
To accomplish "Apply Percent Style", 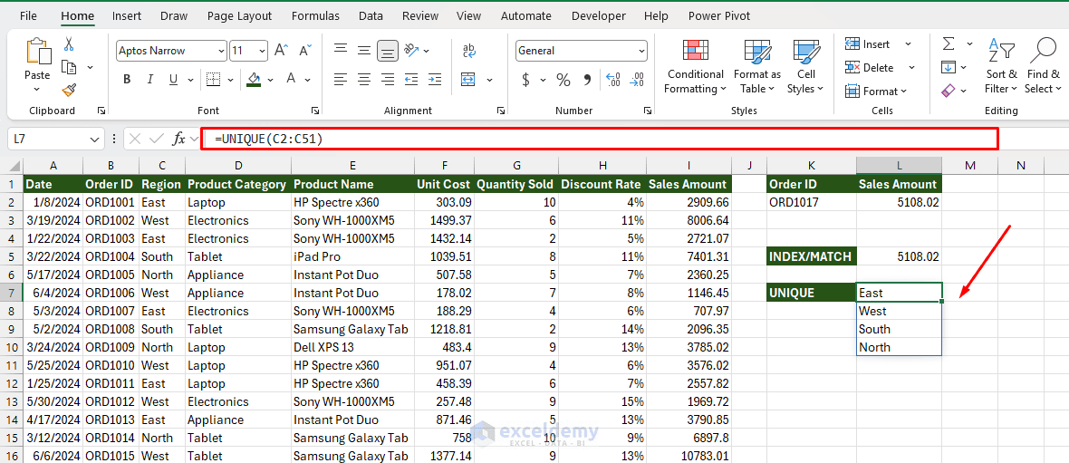I will (x=563, y=80).
